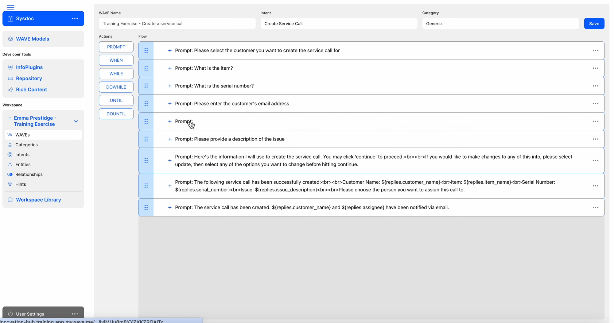The width and height of the screenshot is (614, 323).
Task: Expand email address prompt with plus
Action: 169,104
